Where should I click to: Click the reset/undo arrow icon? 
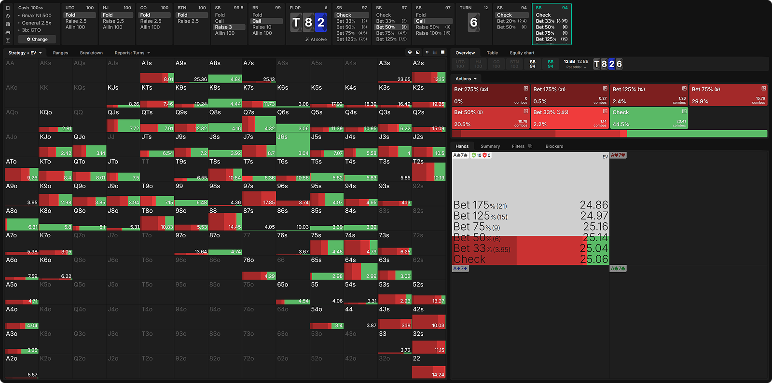8,16
